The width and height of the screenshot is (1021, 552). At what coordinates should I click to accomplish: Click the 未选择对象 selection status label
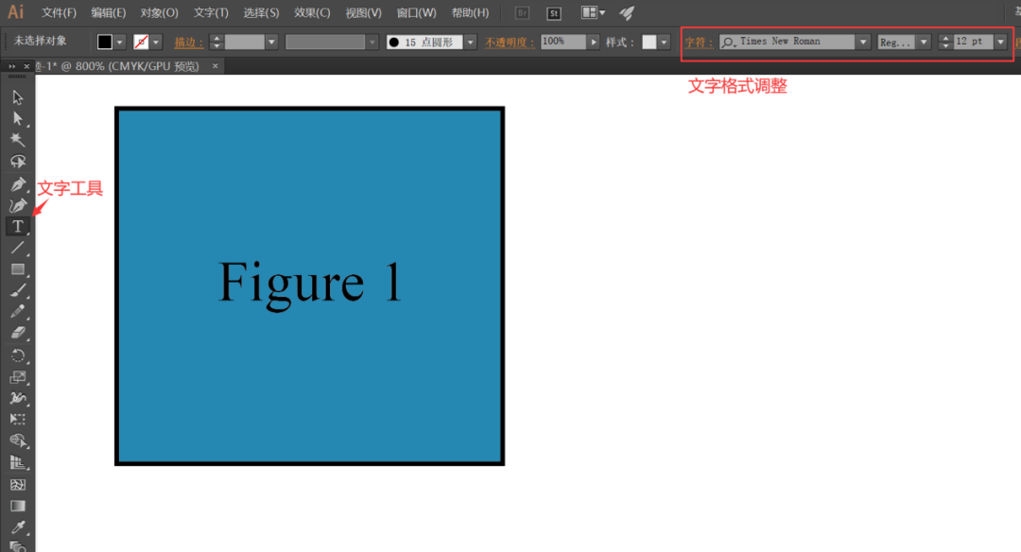[41, 41]
